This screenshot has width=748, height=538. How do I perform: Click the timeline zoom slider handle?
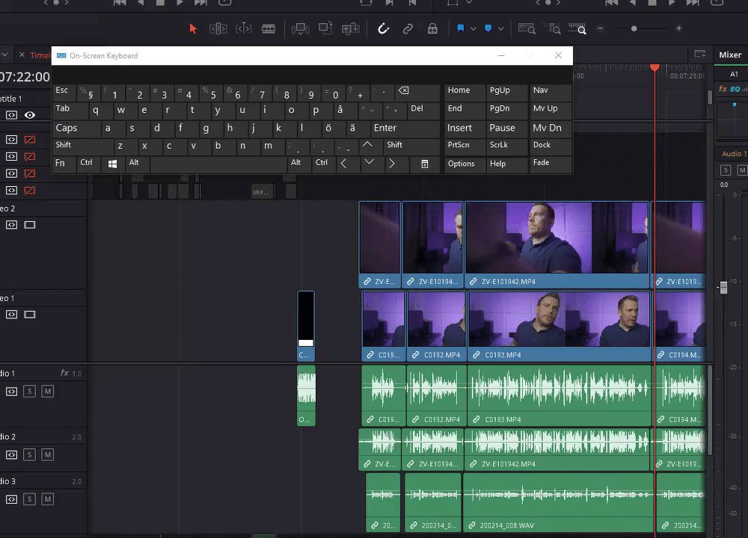coord(634,29)
